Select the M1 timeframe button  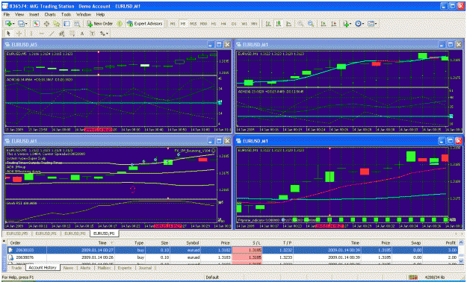(173, 24)
